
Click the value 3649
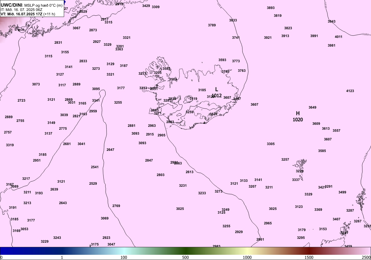pos(312,107)
